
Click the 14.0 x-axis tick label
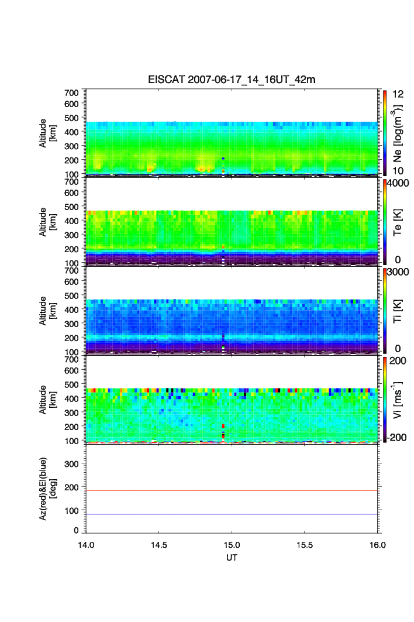pyautogui.click(x=87, y=544)
